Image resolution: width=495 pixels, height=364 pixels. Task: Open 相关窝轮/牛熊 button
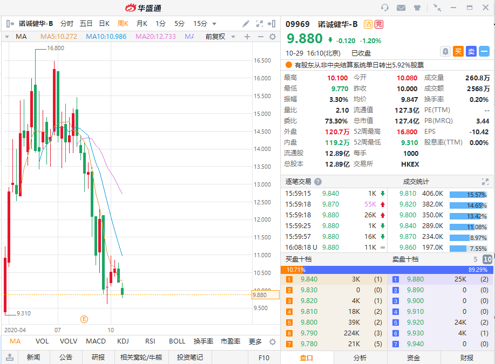pyautogui.click(x=141, y=358)
